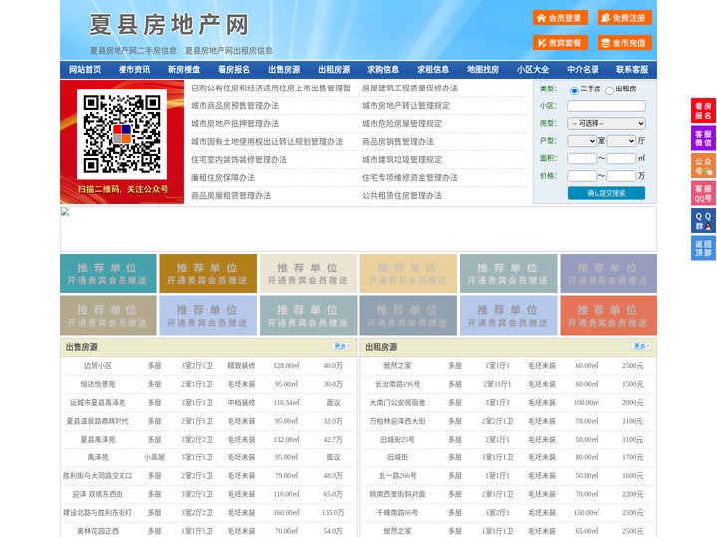Open the 恒达怡景苑 sale listing

point(98,384)
